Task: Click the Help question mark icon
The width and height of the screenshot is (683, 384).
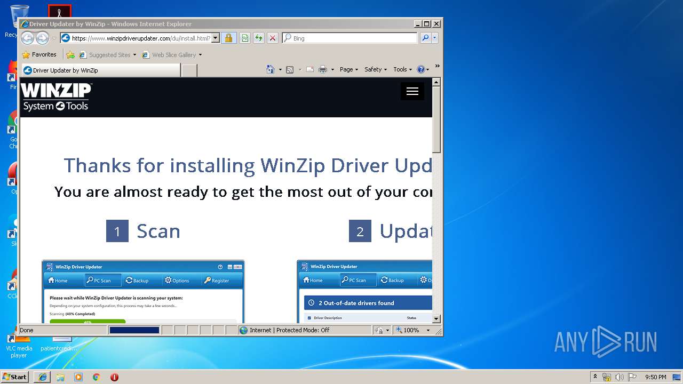Action: pyautogui.click(x=420, y=69)
